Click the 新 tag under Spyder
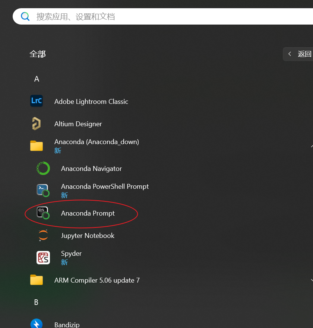 [64, 262]
